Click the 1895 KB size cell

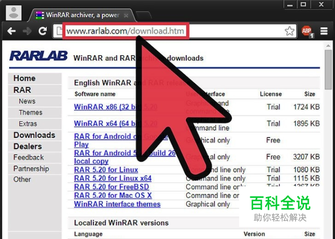(306, 123)
